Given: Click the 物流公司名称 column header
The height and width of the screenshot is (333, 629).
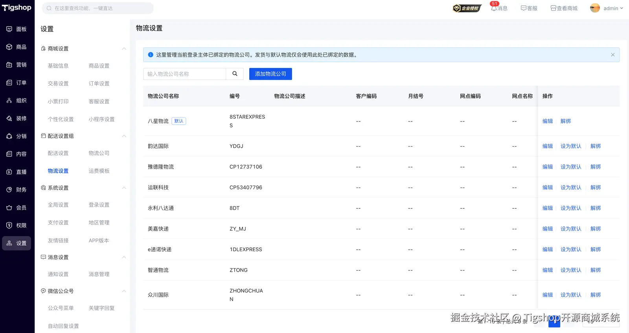Looking at the screenshot, I should coord(163,96).
